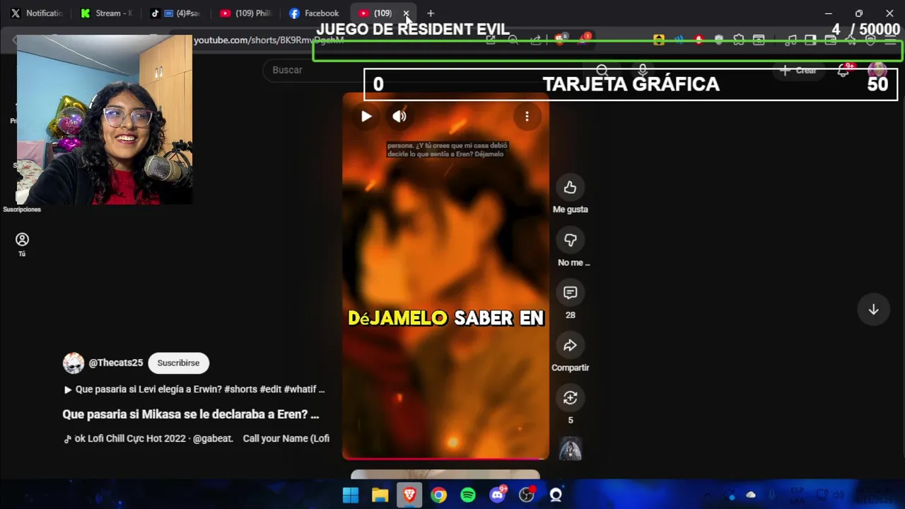Click the yellow extension icon
The width and height of the screenshot is (905, 509).
pos(659,40)
